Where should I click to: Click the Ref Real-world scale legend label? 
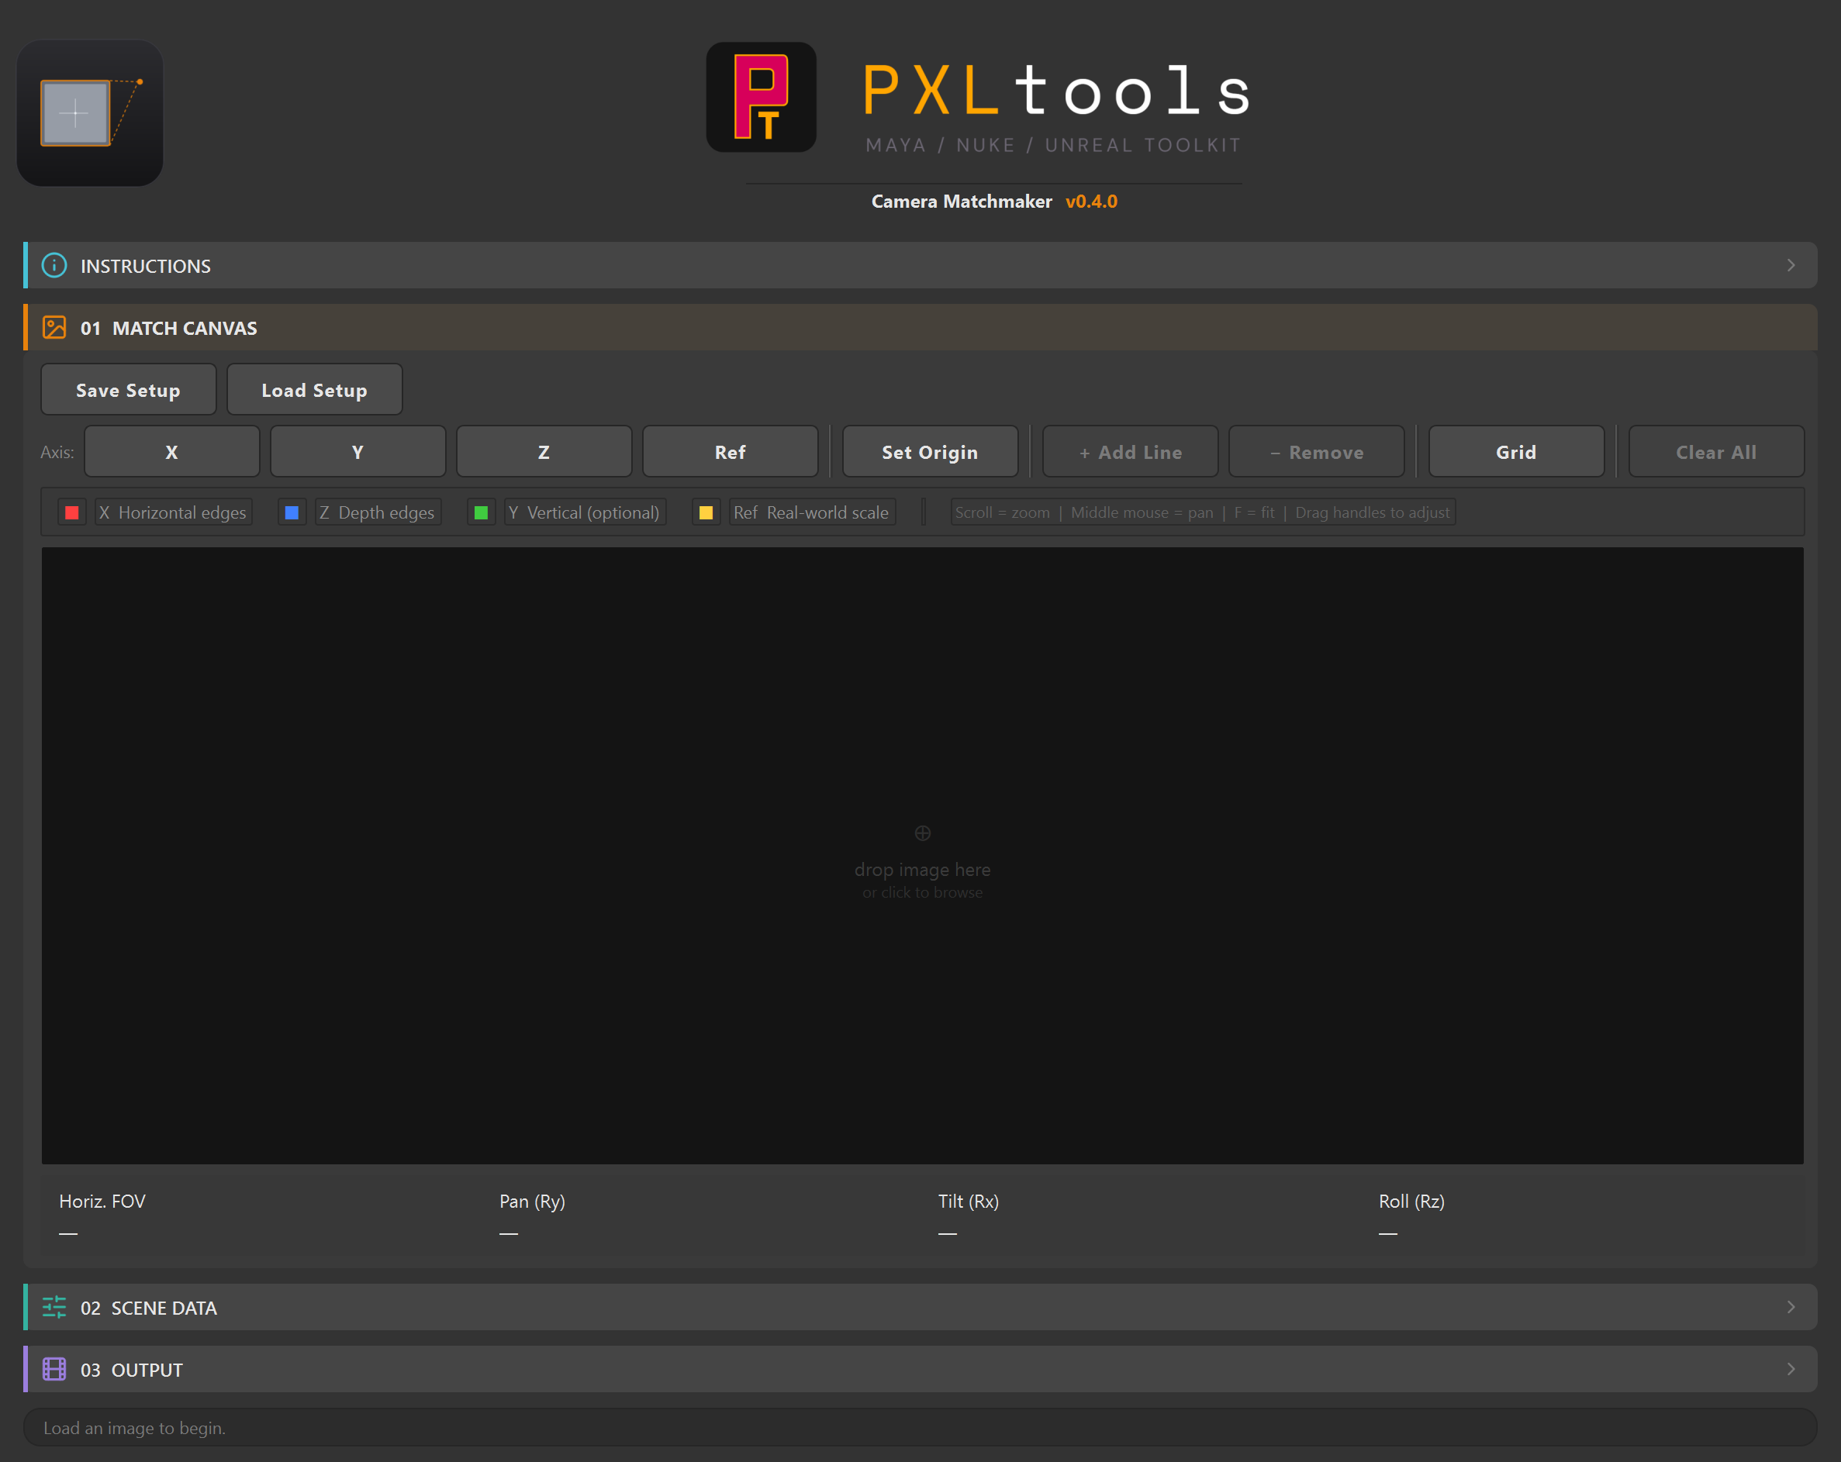[811, 512]
